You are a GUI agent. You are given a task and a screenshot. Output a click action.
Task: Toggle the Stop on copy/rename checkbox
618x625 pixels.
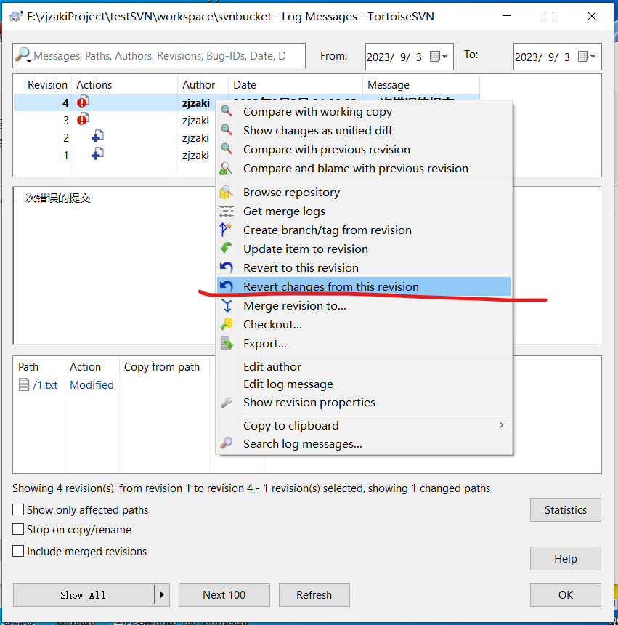pyautogui.click(x=18, y=529)
